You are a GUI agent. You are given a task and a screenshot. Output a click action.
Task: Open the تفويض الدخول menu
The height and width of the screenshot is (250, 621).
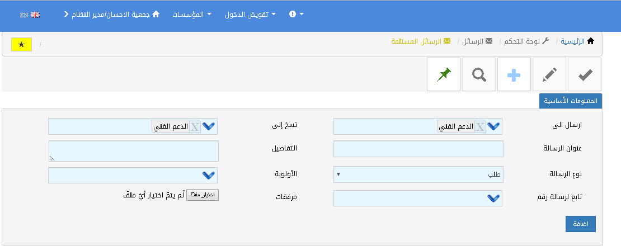coord(250,14)
